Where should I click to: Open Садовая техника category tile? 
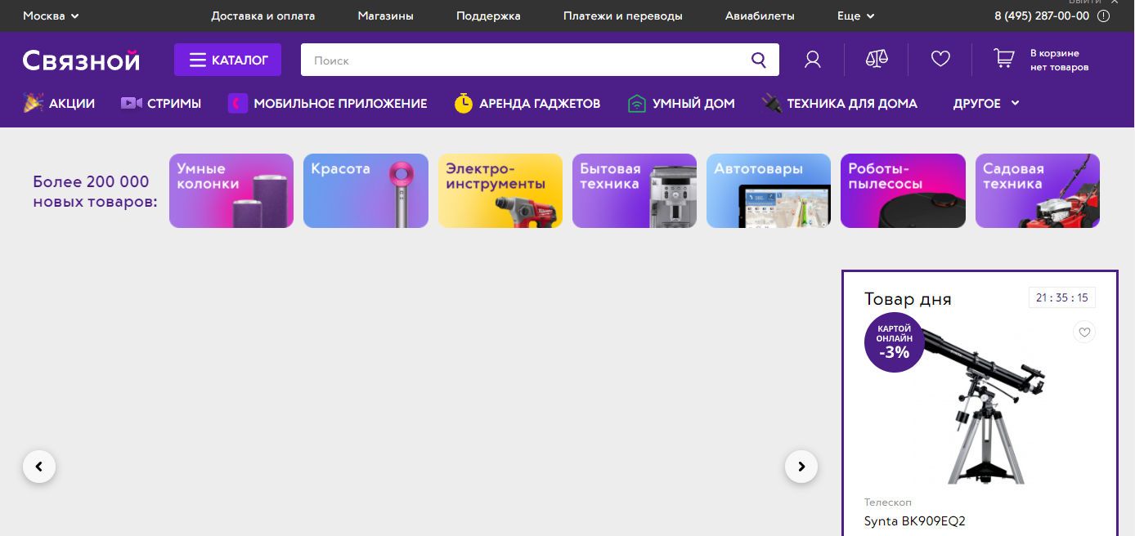[1038, 190]
